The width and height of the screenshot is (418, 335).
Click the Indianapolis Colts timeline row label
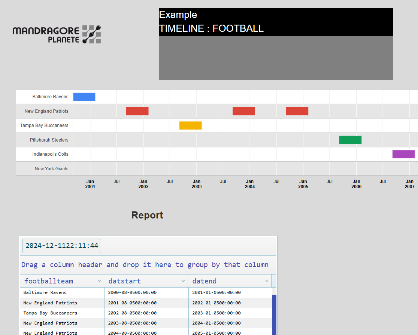pos(51,154)
